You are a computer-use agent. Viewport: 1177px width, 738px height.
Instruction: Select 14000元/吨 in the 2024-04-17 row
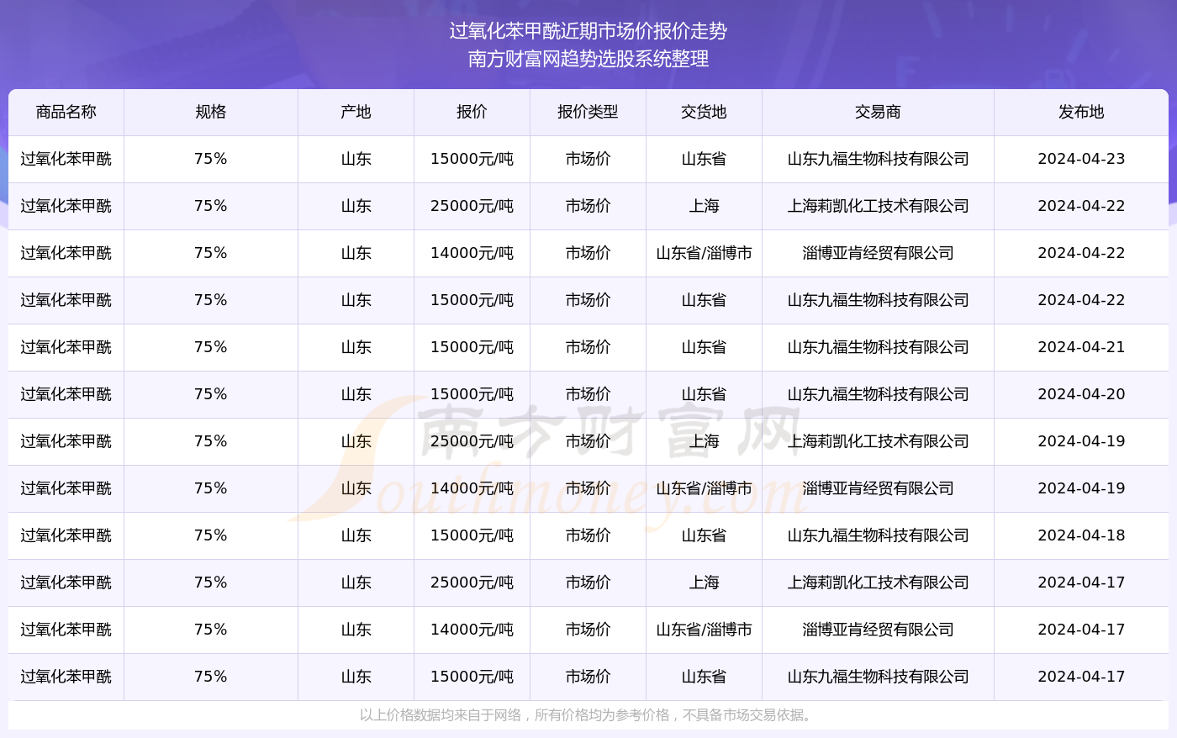(x=472, y=630)
